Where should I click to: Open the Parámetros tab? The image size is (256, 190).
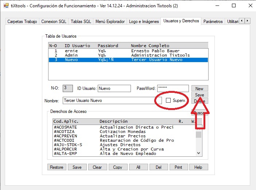coord(213,22)
